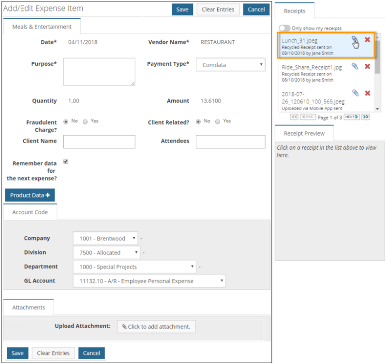Attach Ride_Share_Receipt1.jpg with its paperclip icon
This screenshot has width=387, height=364.
(x=355, y=66)
